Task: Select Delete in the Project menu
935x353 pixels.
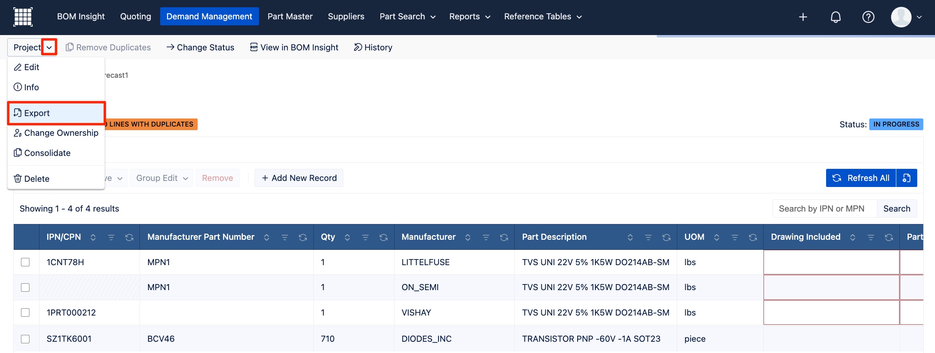Action: (x=56, y=179)
